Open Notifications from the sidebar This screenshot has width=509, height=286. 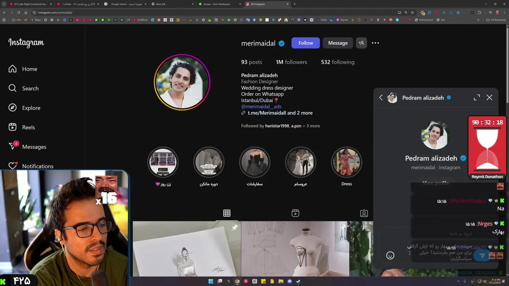click(31, 166)
